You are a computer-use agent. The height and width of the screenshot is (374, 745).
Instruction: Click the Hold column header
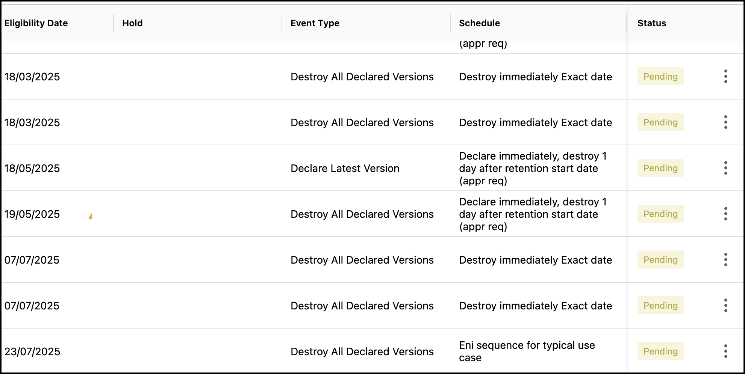(132, 23)
